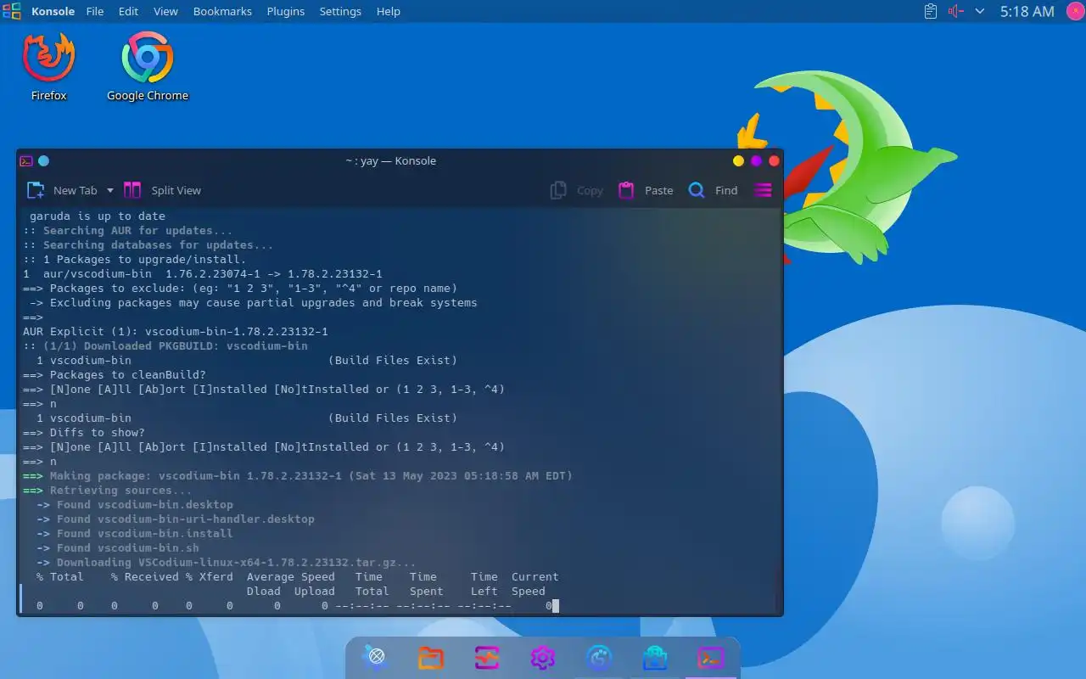Image resolution: width=1086 pixels, height=679 pixels.
Task: Click the terminal cursor after the download progress line
Action: click(x=556, y=606)
